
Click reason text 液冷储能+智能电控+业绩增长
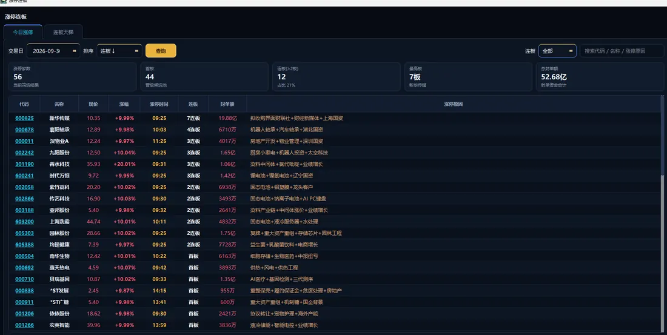click(x=284, y=325)
